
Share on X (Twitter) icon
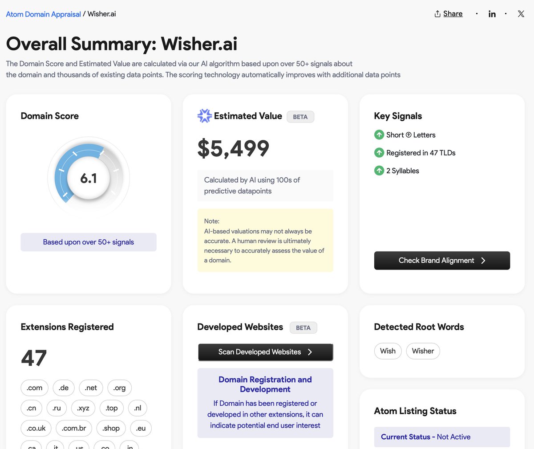(x=521, y=14)
